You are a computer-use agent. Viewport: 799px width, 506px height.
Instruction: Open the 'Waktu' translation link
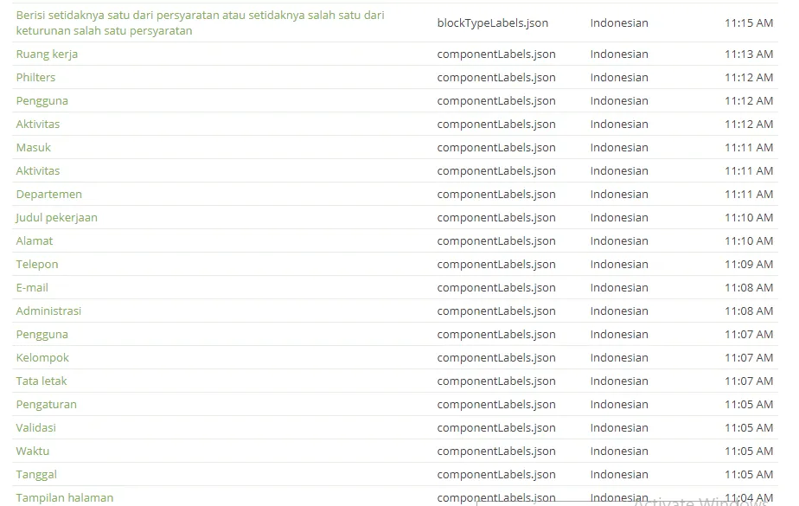(x=33, y=451)
